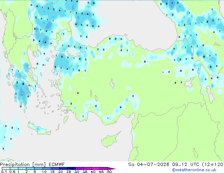Click legend value label '50'

[x=109, y=172]
